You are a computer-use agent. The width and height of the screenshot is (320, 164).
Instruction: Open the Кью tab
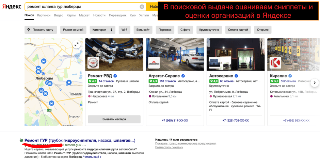click(133, 15)
